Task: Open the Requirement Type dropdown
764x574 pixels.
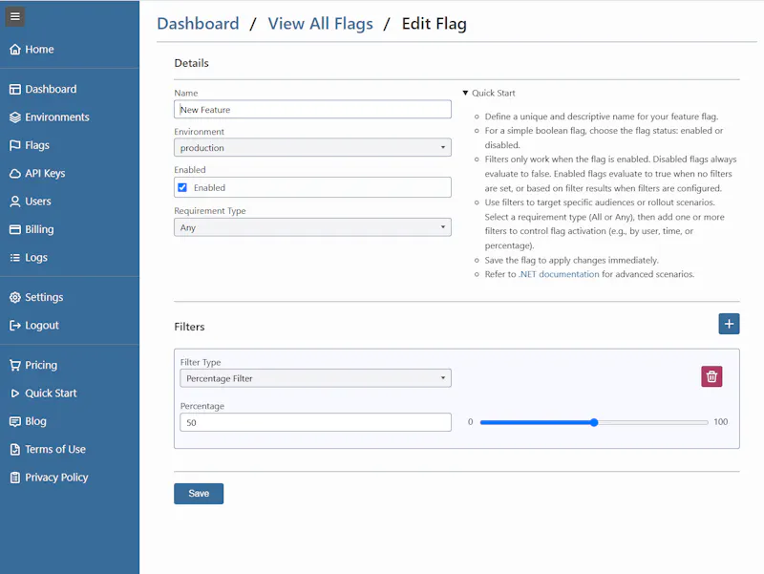Action: (x=312, y=227)
